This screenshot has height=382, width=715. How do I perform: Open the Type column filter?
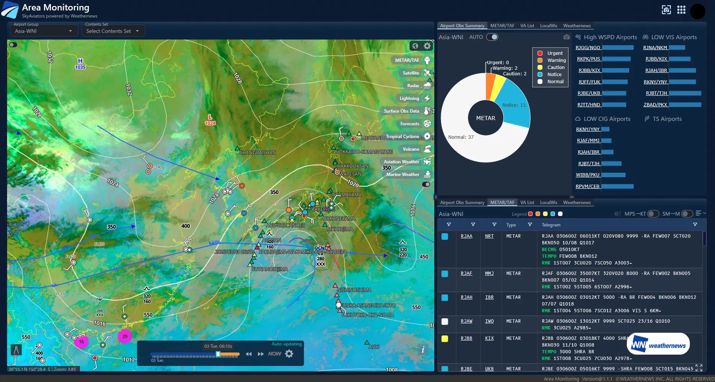pyautogui.click(x=530, y=225)
